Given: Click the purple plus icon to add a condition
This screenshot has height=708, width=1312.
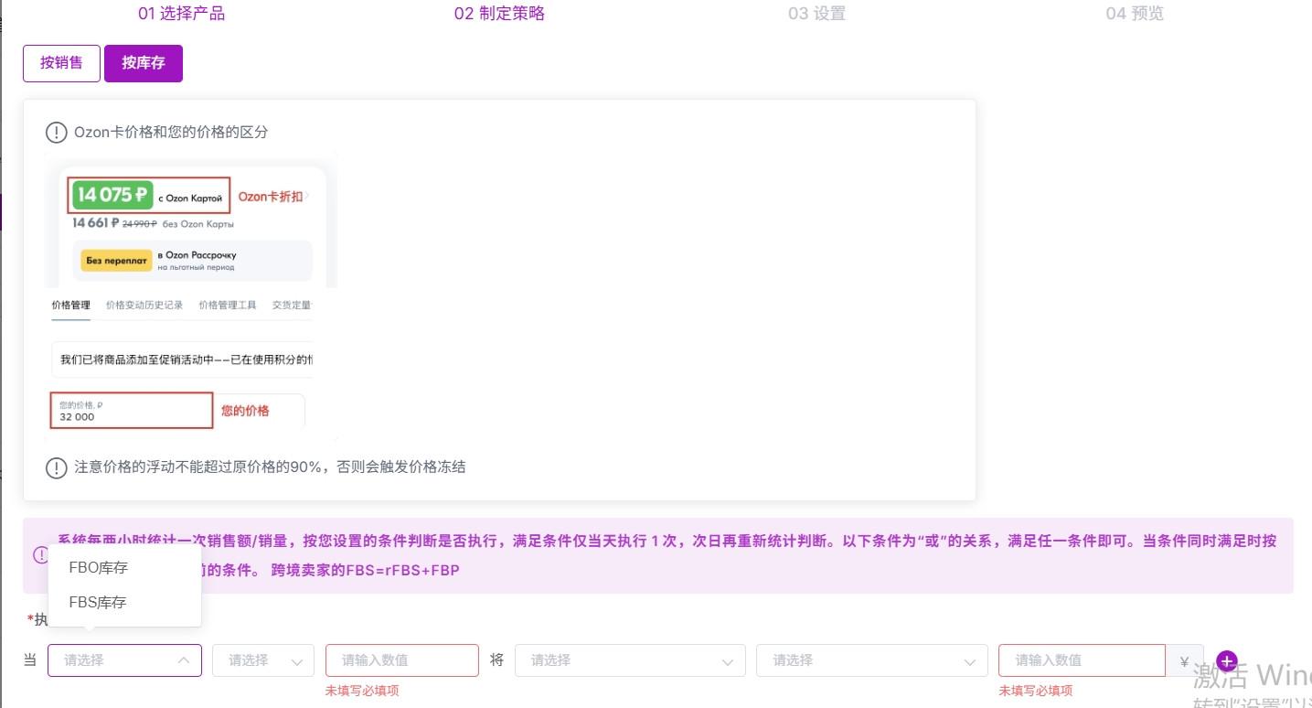Looking at the screenshot, I should (x=1227, y=660).
